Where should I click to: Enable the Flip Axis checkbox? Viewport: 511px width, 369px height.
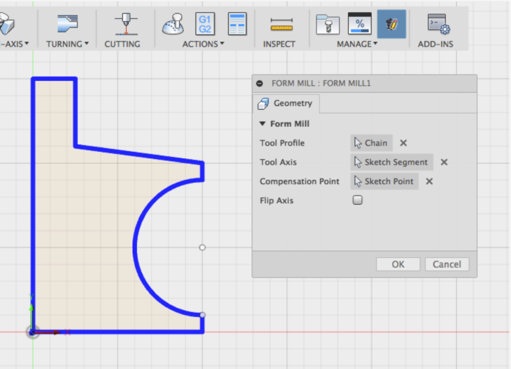pos(357,200)
